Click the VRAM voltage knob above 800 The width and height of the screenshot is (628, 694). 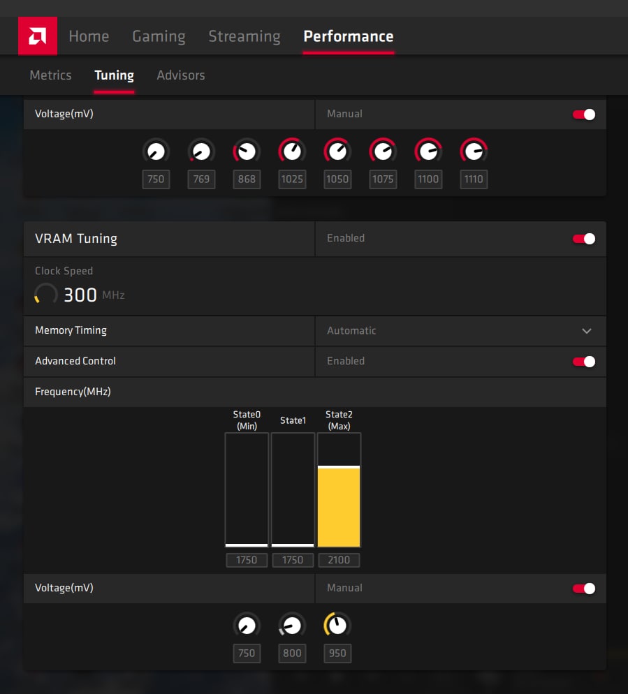coord(292,626)
